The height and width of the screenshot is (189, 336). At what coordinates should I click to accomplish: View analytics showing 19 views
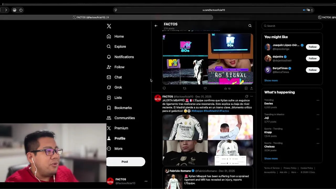(x=227, y=88)
